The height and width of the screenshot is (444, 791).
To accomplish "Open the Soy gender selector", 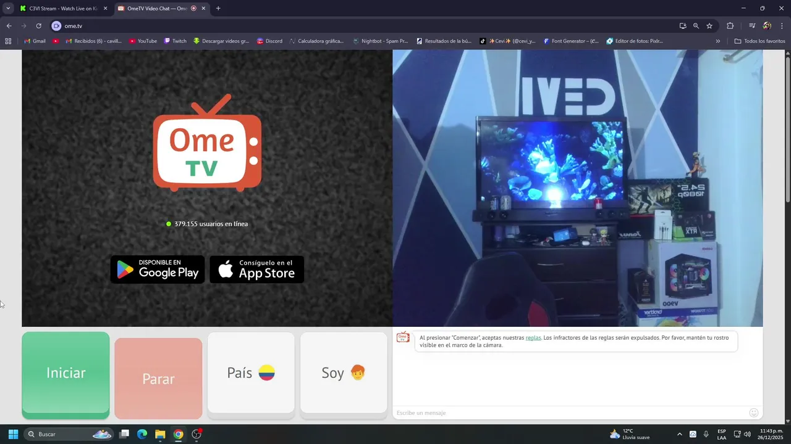I will pos(344,372).
